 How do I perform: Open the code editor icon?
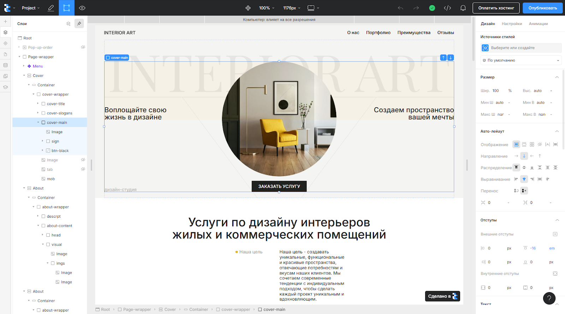click(x=447, y=8)
